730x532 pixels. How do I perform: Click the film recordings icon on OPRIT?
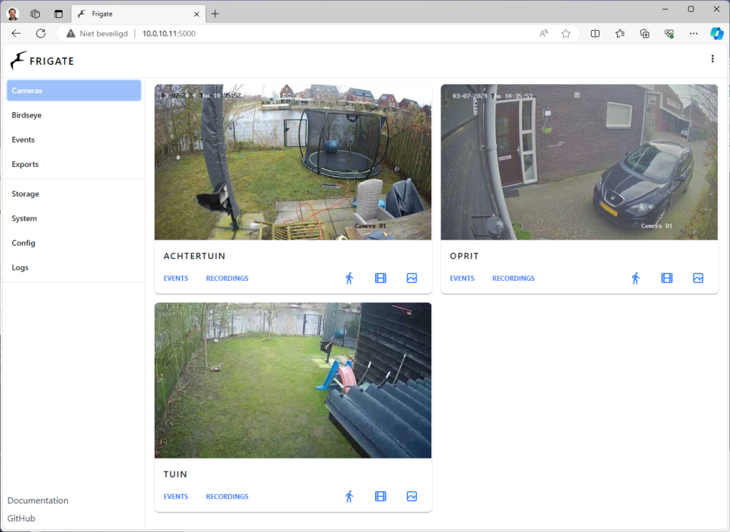tap(667, 278)
